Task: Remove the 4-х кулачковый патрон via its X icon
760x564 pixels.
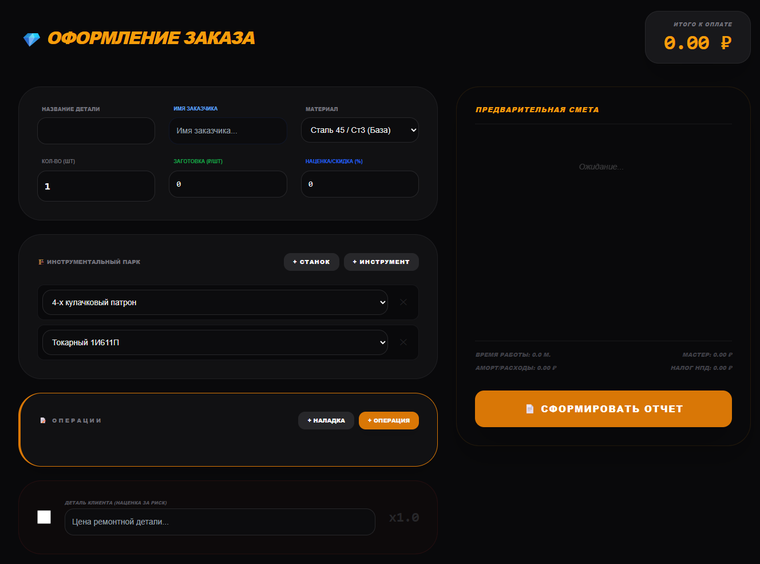Action: click(403, 302)
